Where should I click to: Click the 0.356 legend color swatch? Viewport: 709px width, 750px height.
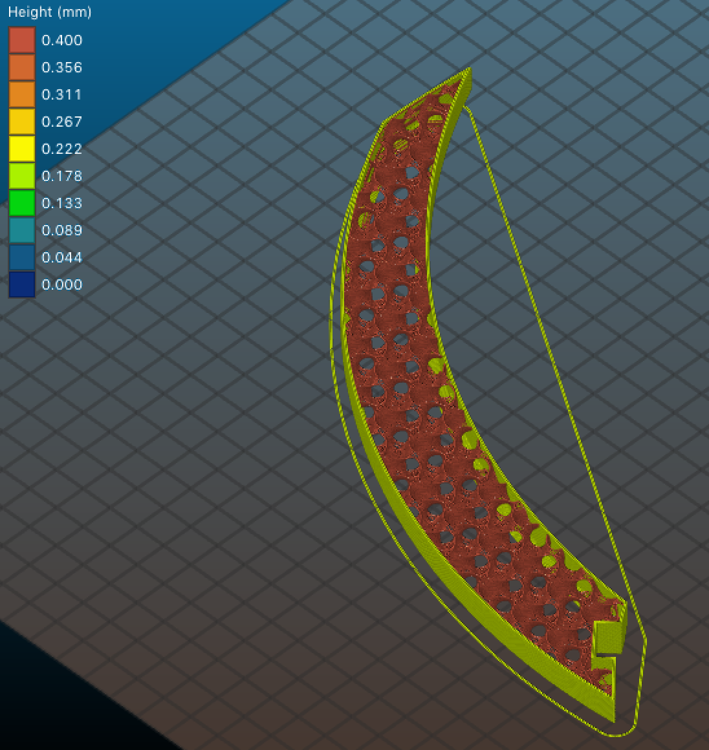coord(22,67)
